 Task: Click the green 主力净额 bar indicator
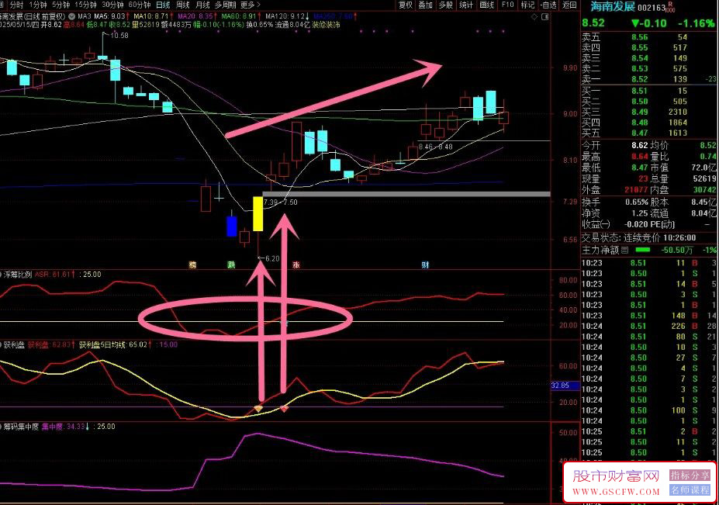[x=642, y=250]
